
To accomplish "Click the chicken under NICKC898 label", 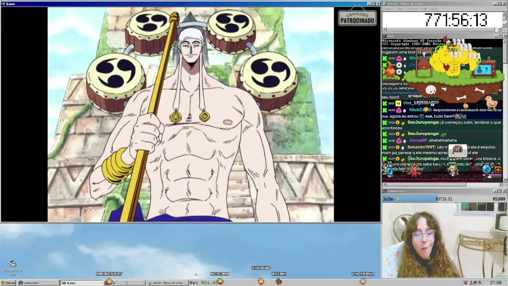I will 220,281.
